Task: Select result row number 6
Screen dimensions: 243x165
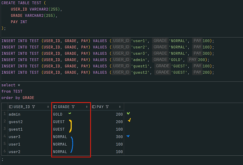Action: coord(5,151)
